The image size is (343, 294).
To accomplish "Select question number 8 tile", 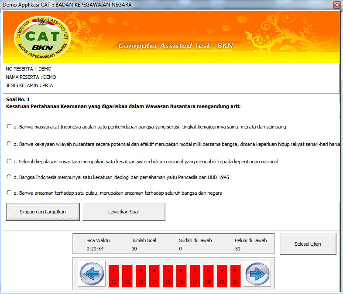I will coord(208,270).
